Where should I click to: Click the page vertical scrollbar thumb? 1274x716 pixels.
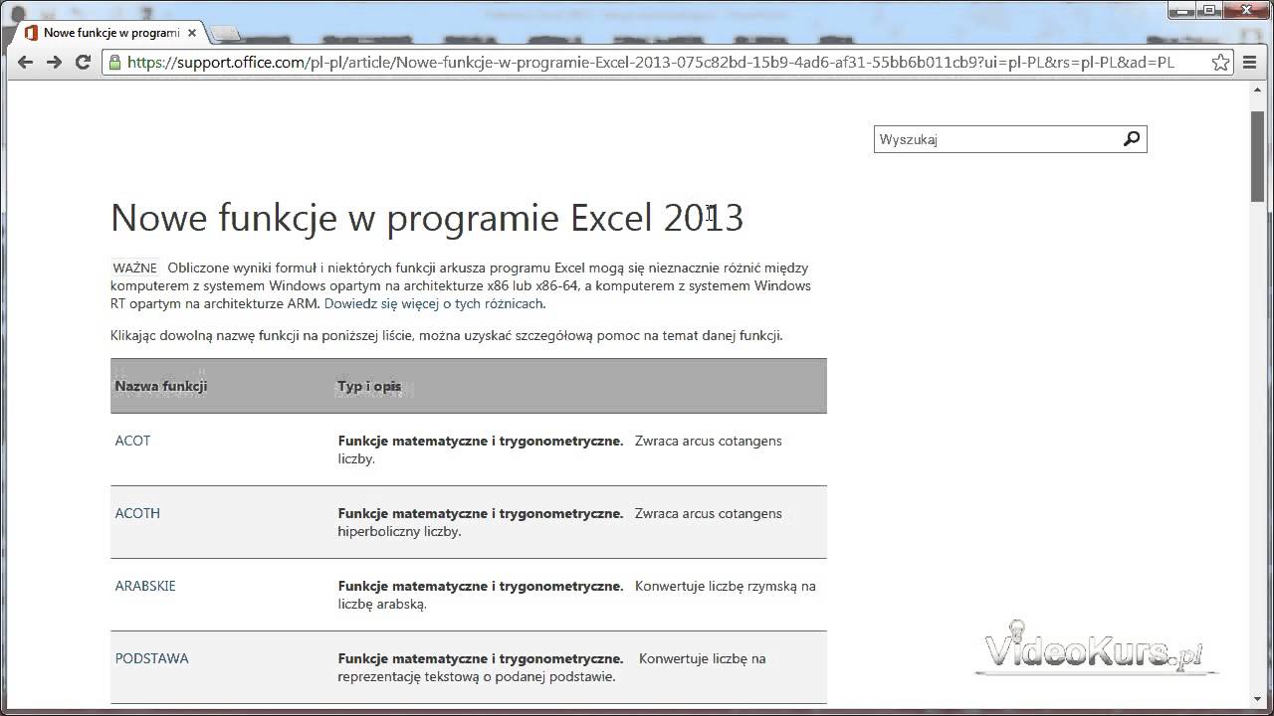click(x=1258, y=156)
